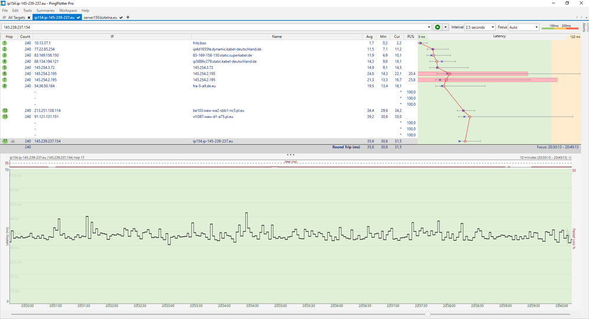The image size is (589, 319).
Task: Select the be103.waw-wa2-sbb1-nc5.pl.eu hop name
Action: coord(219,110)
